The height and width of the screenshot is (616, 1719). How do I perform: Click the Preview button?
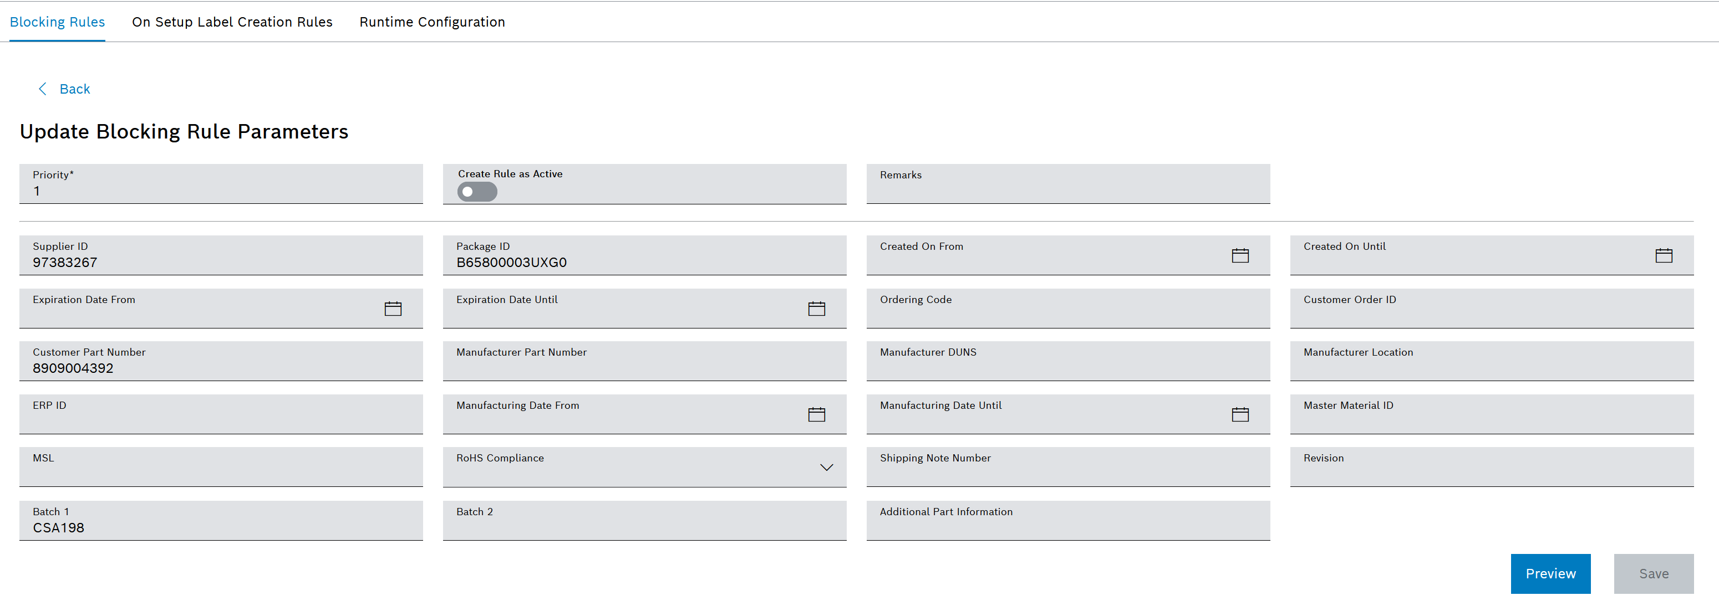[x=1550, y=573]
